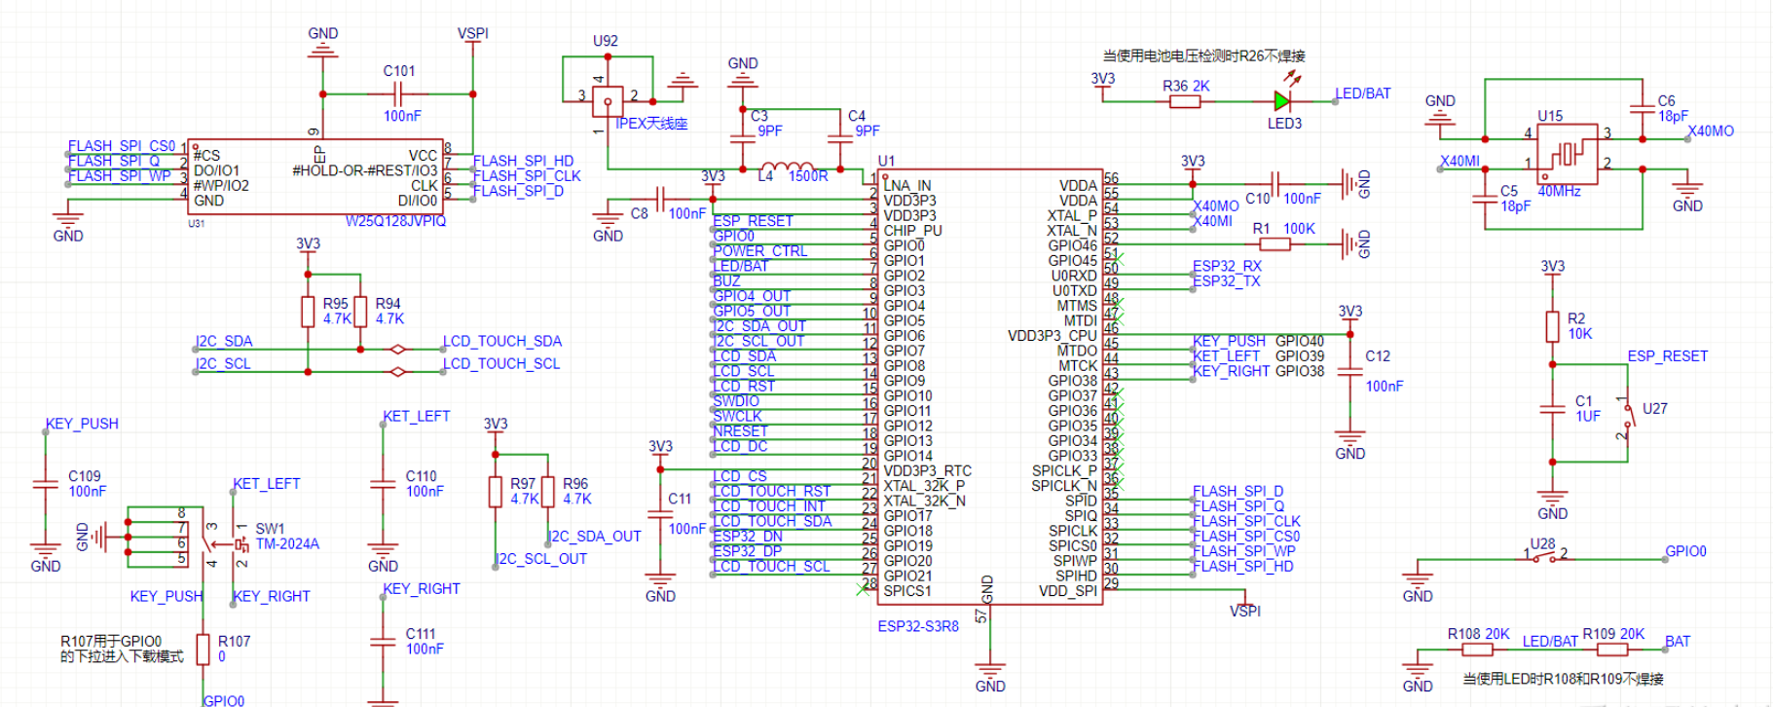This screenshot has height=707, width=1773.
Task: Select the SW1 TM-2024A switch symbol
Action: [x=224, y=543]
